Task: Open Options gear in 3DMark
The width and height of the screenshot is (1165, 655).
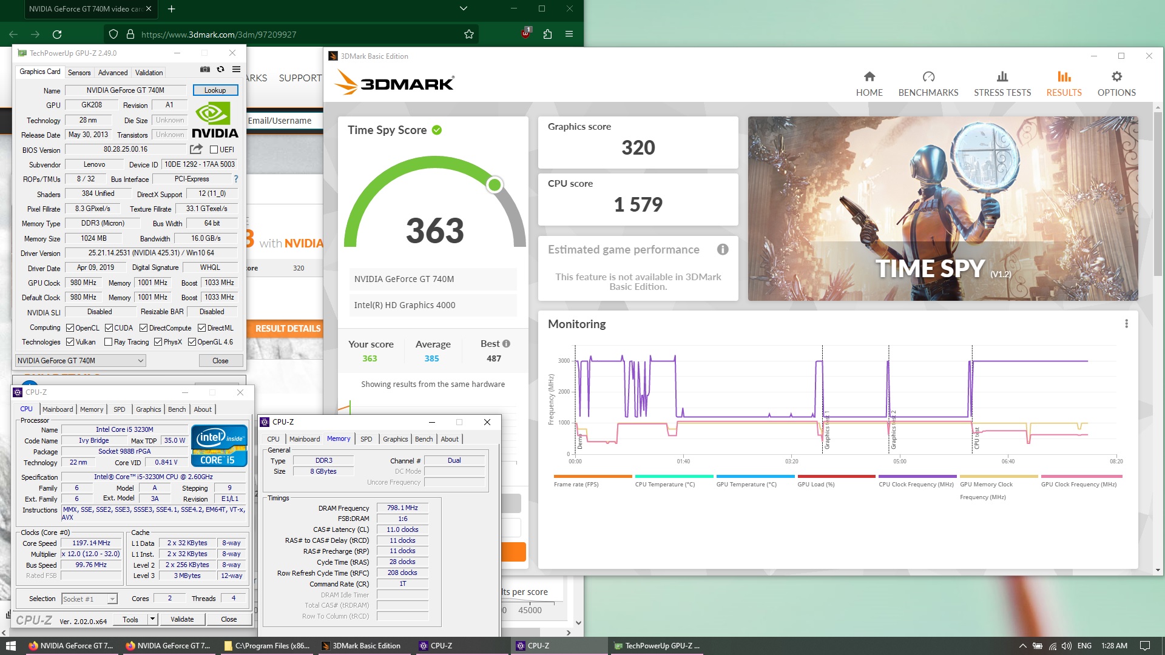Action: click(1116, 77)
